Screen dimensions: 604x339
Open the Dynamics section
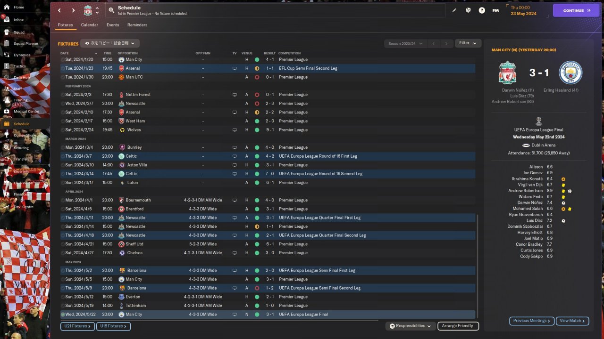click(x=22, y=55)
